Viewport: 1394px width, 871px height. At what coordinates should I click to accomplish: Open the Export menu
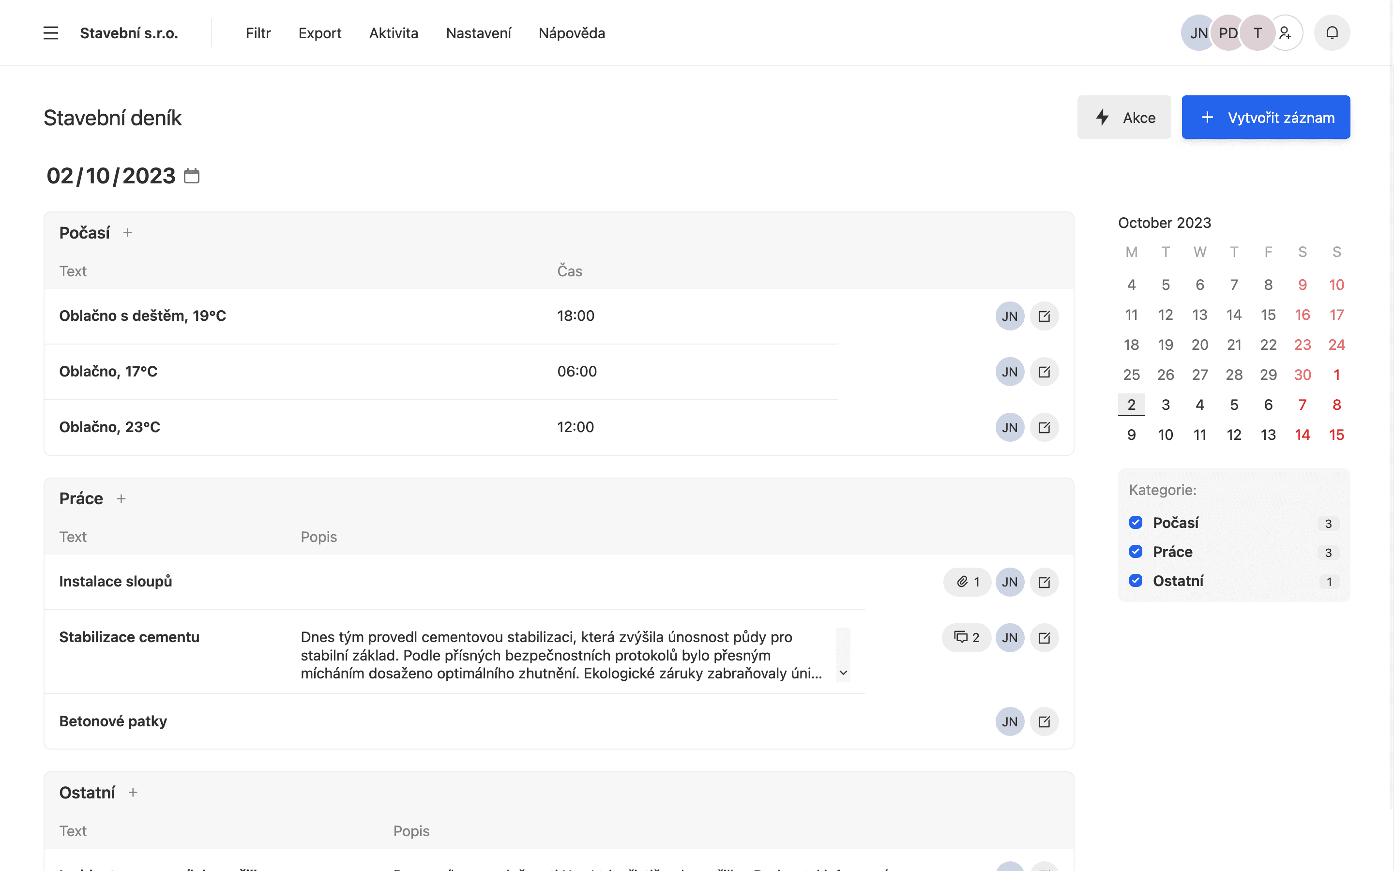[x=320, y=33]
